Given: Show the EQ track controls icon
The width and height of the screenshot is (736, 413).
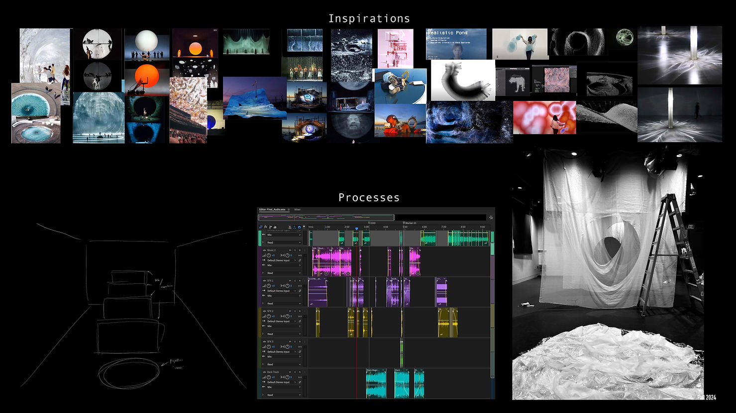Looking at the screenshot, I should 275,227.
